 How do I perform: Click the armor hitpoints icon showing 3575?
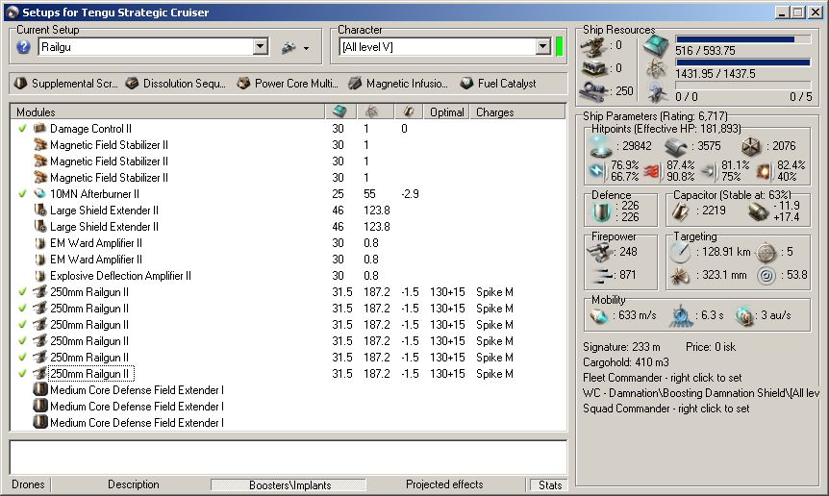click(676, 146)
